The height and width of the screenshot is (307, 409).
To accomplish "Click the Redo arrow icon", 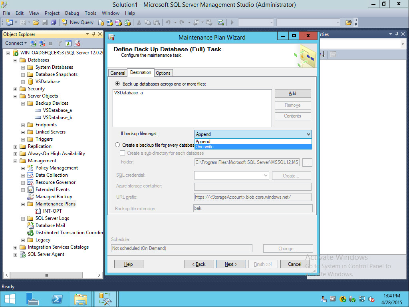I will (x=182, y=22).
